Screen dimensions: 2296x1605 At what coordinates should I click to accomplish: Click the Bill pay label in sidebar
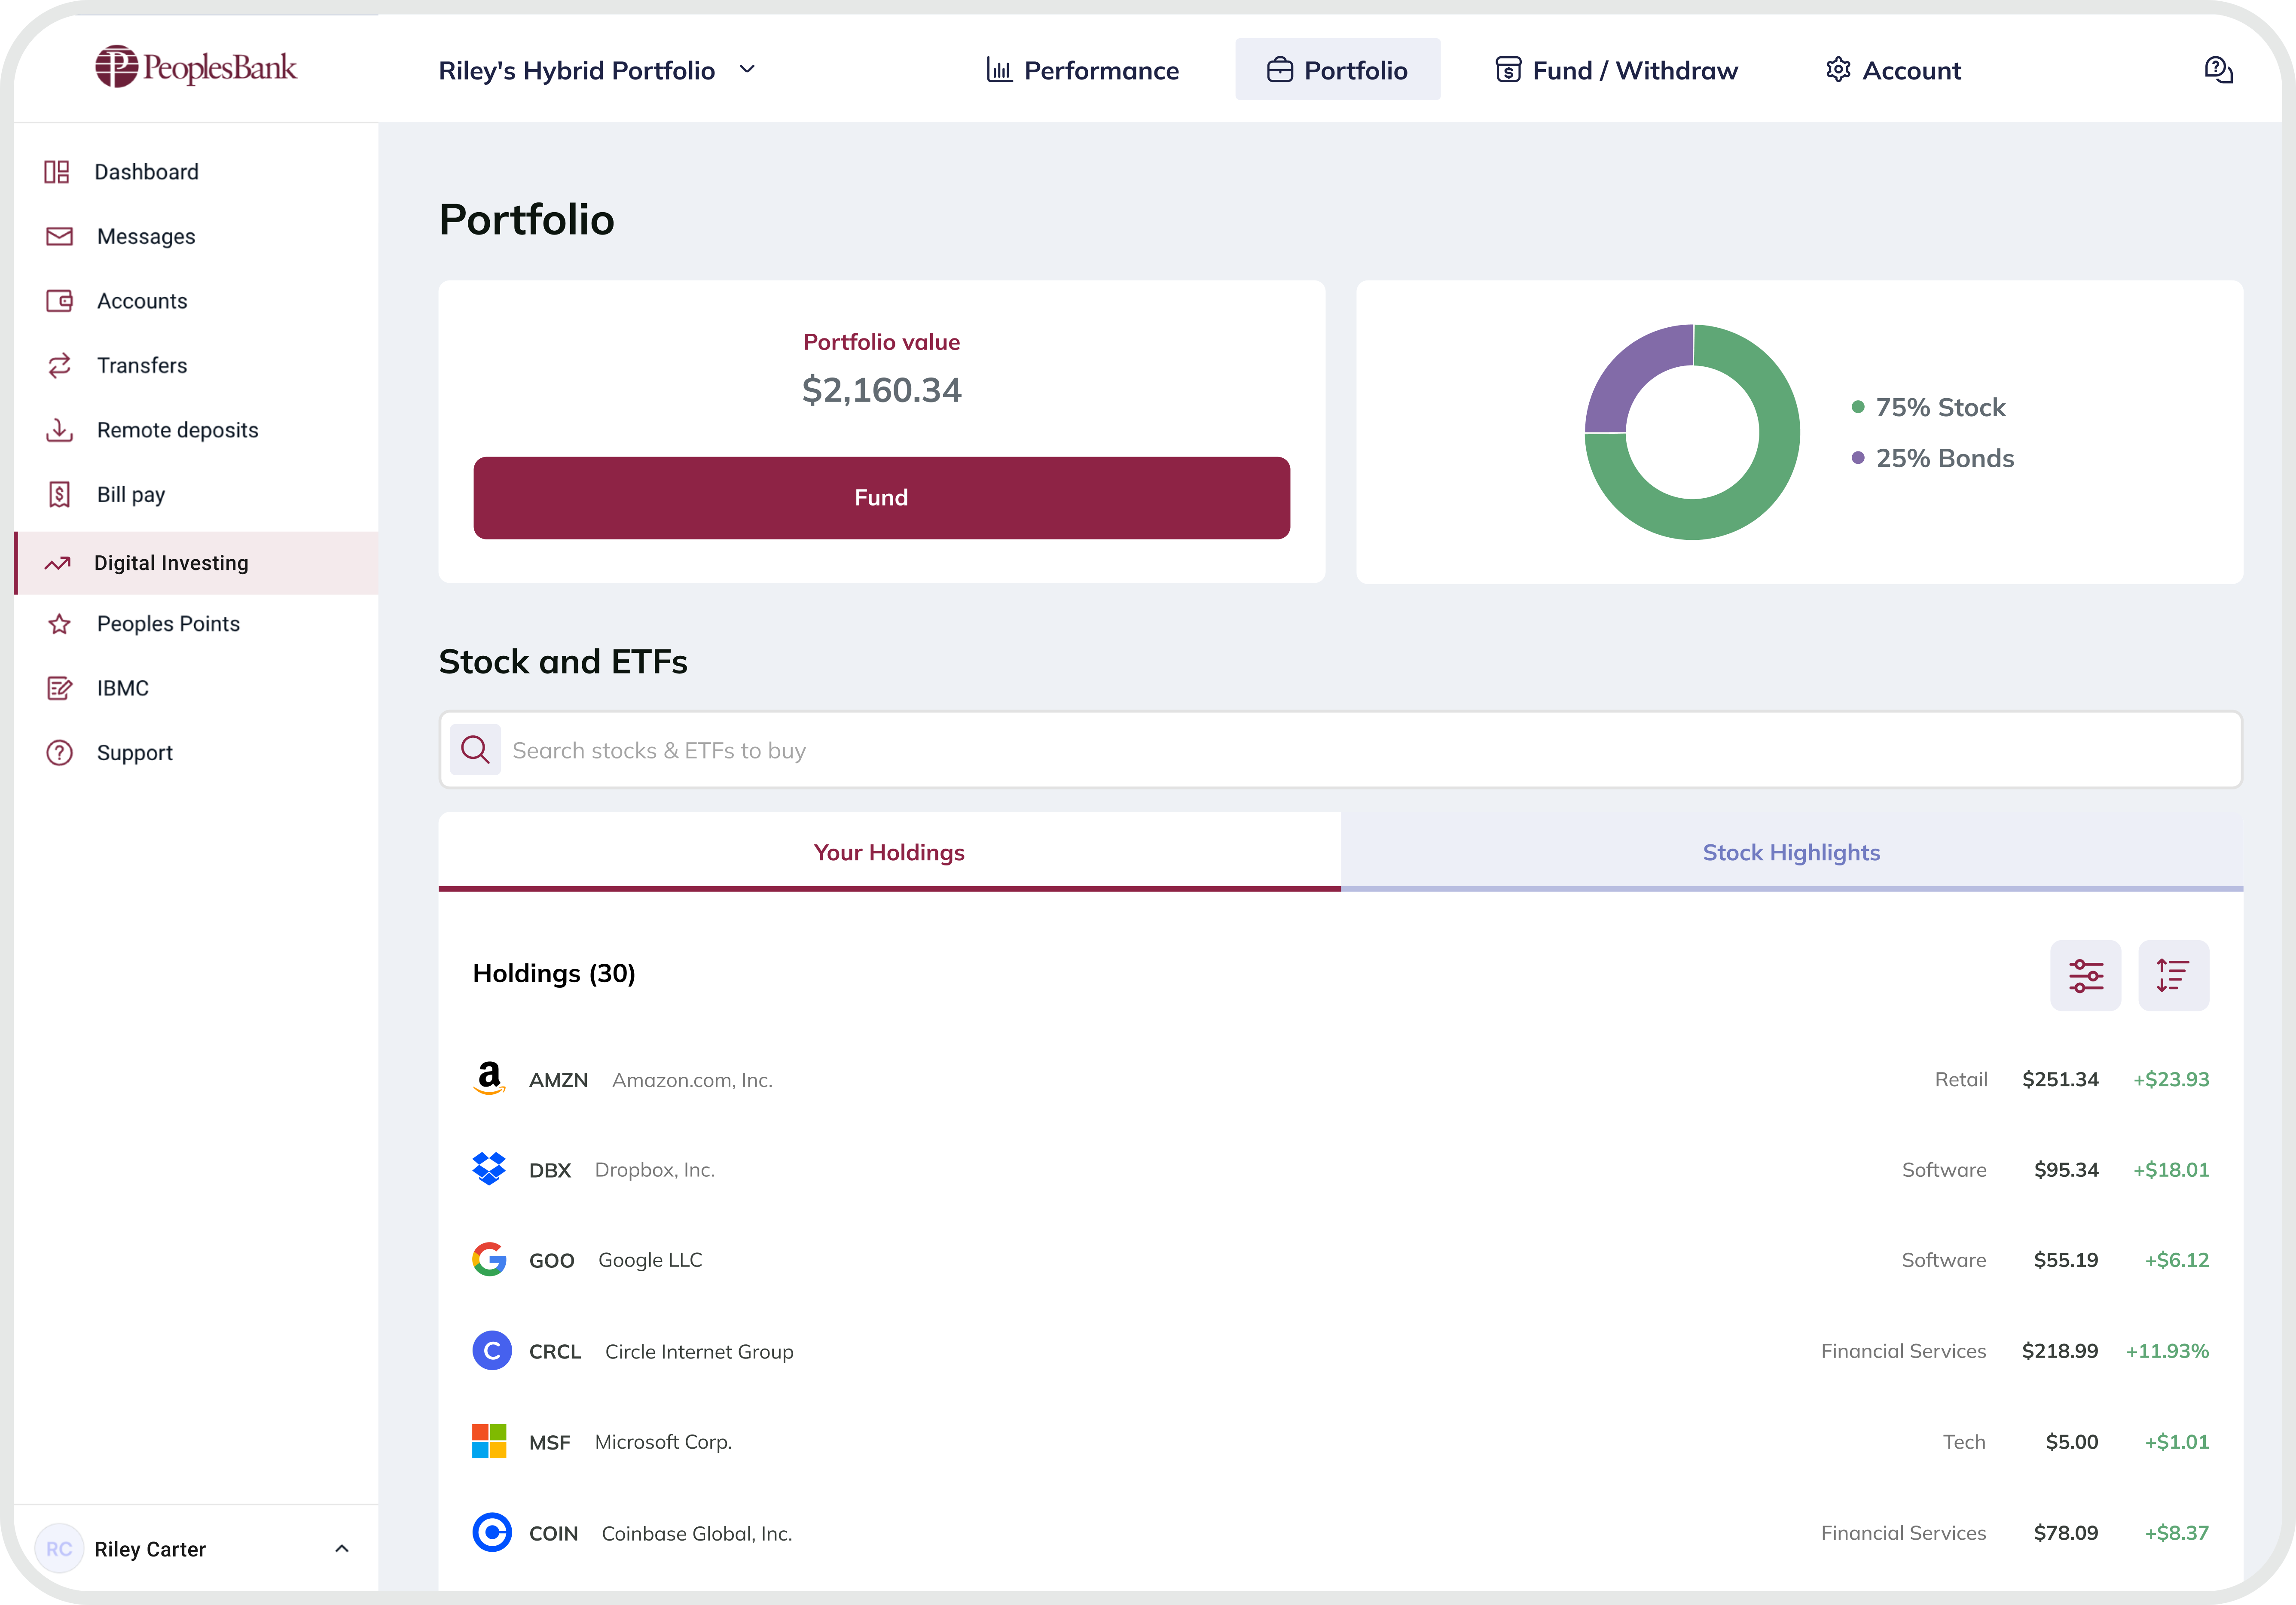(131, 495)
